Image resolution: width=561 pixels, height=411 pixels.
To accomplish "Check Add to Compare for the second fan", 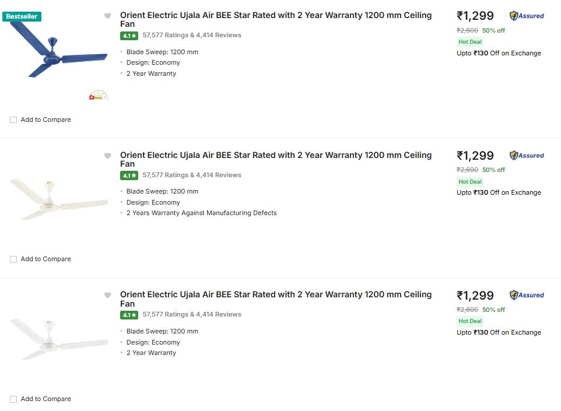I will pos(13,259).
